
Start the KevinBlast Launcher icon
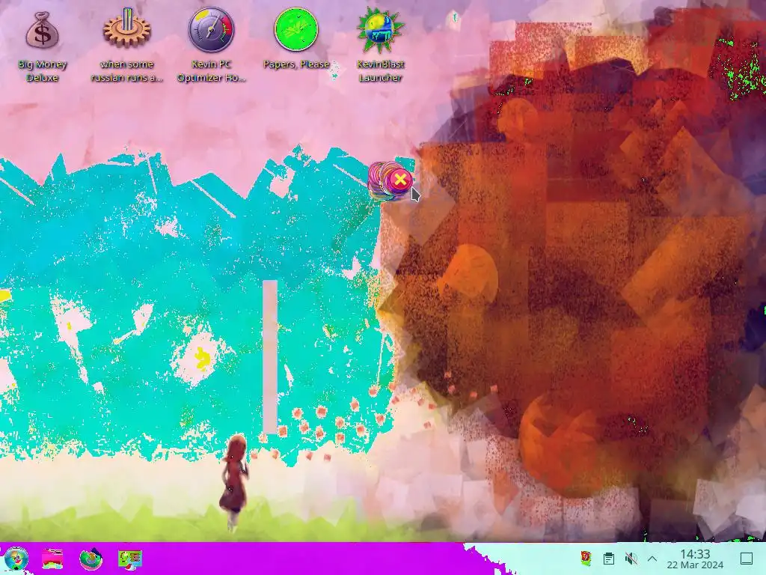[x=380, y=30]
